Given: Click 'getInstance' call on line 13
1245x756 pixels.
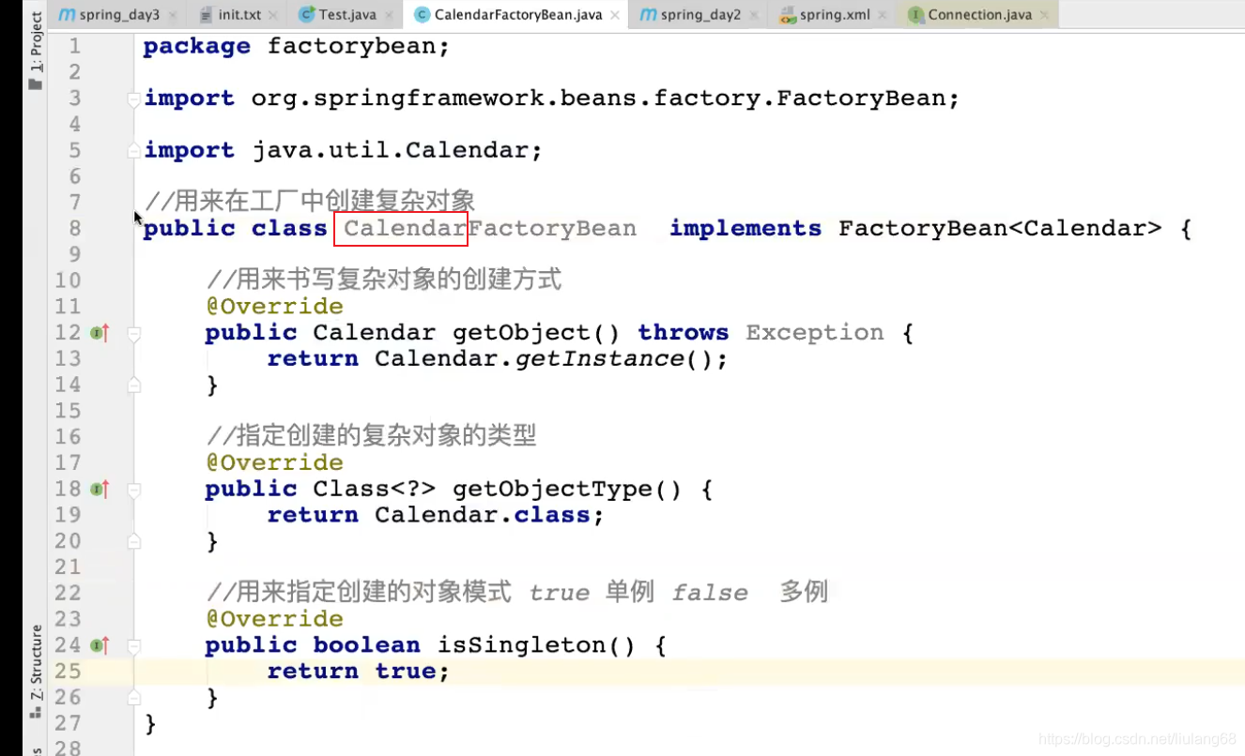Looking at the screenshot, I should 598,359.
